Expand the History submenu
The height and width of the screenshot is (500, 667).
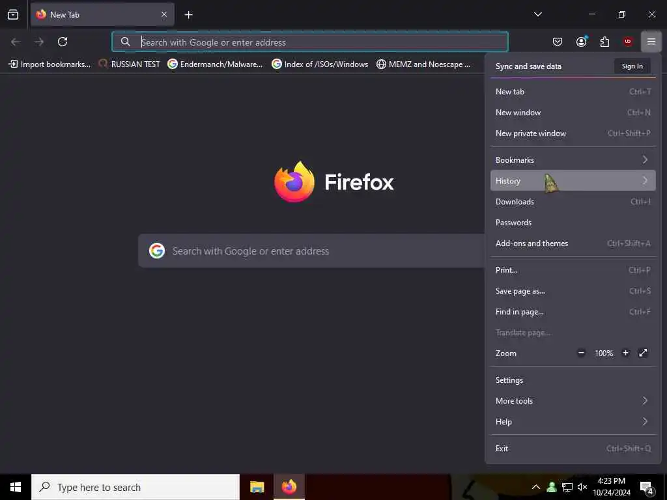click(573, 181)
